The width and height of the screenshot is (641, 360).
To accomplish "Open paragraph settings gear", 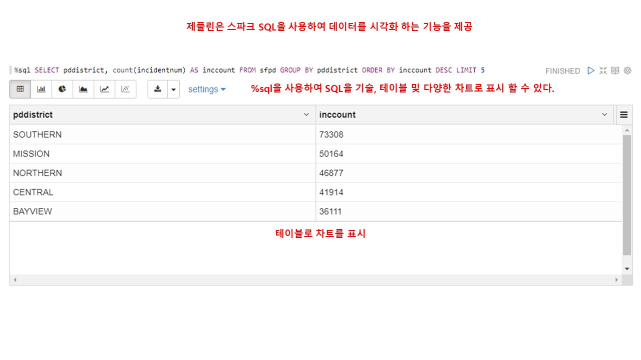I will (x=627, y=70).
